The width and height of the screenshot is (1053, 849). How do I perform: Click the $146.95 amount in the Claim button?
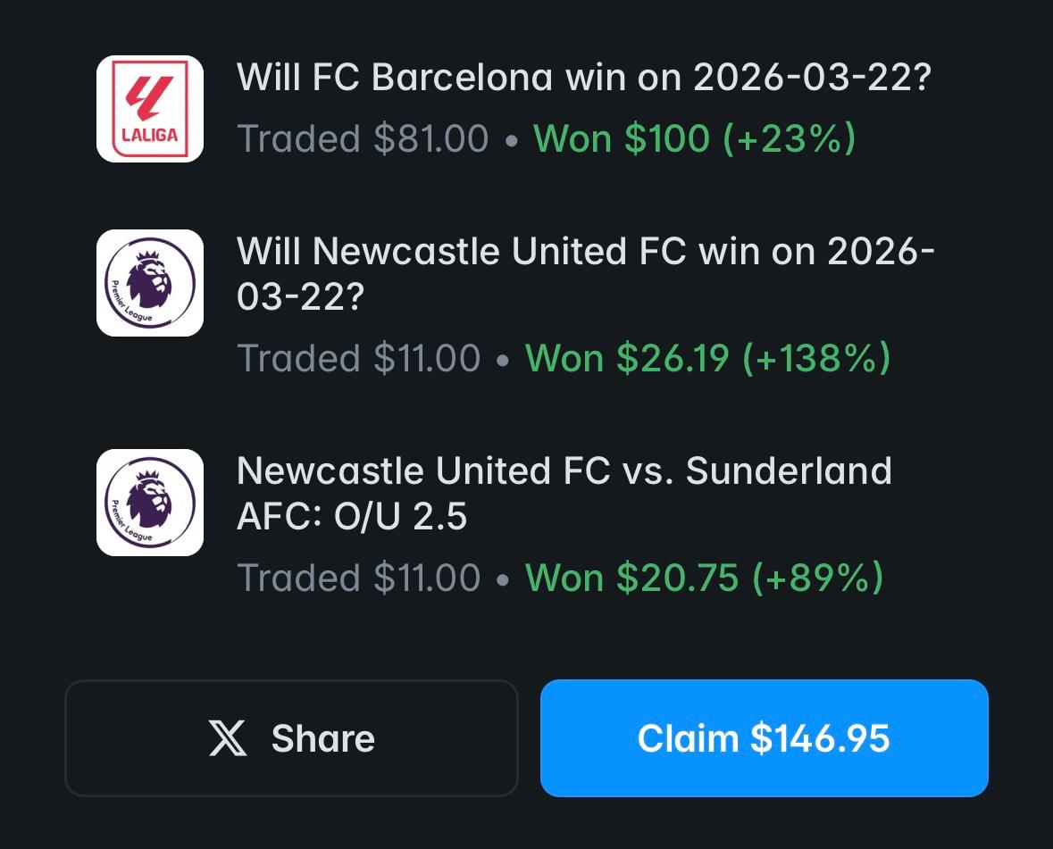tap(820, 738)
